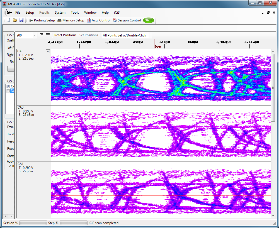Uncheck the checked box in iCiS channel list

point(8,86)
